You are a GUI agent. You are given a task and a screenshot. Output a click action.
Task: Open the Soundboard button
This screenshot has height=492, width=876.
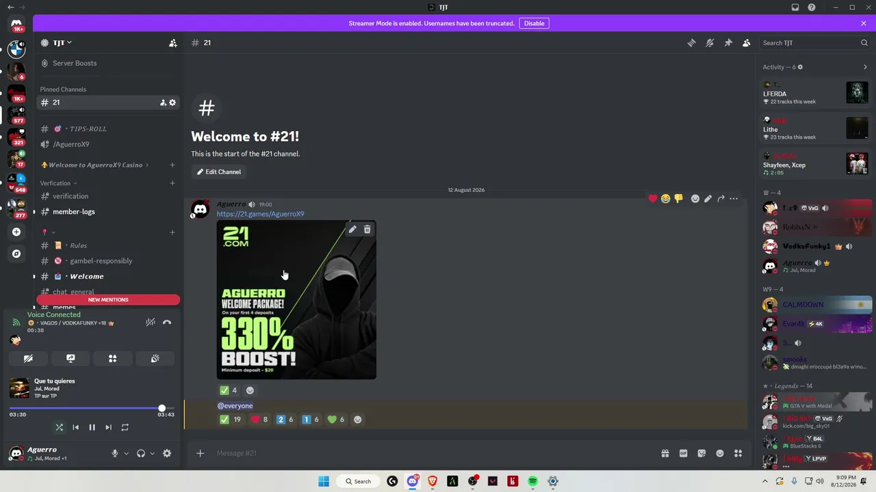click(x=155, y=358)
